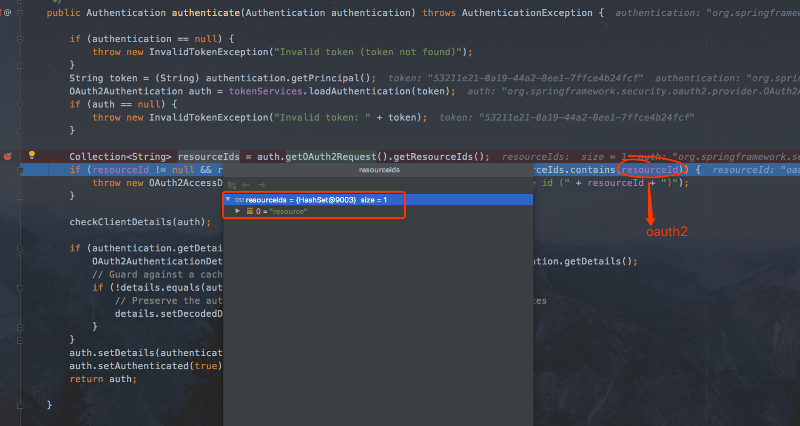Screen dimensions: 800x426
Task: Fold the 'if (auth == null)' block
Action: click(x=20, y=104)
